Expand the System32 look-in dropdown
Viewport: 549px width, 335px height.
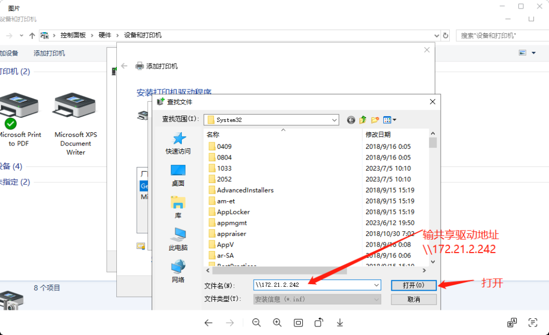[x=335, y=120]
